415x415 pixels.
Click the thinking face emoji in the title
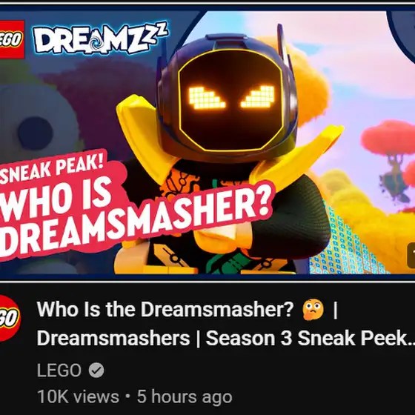[x=313, y=309]
